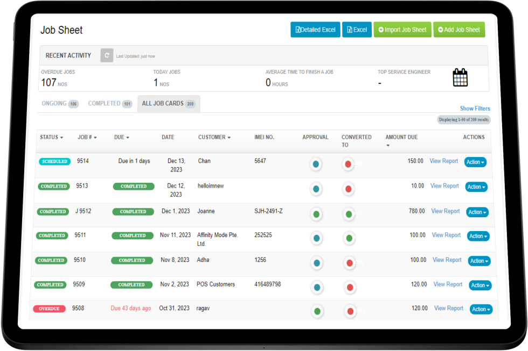The image size is (528, 351).
Task: Click IMEI 'SJH-2491-Z'
Action: pyautogui.click(x=268, y=211)
